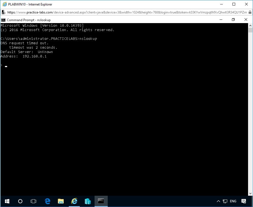Switch to Internet Explorer in the taskbar
This screenshot has height=207, width=253.
pyautogui.click(x=74, y=201)
